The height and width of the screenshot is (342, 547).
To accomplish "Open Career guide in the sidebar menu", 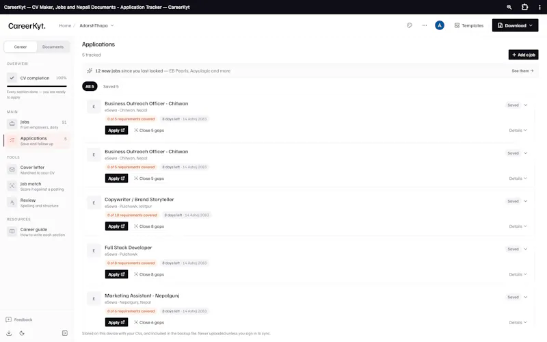I will (x=37, y=232).
